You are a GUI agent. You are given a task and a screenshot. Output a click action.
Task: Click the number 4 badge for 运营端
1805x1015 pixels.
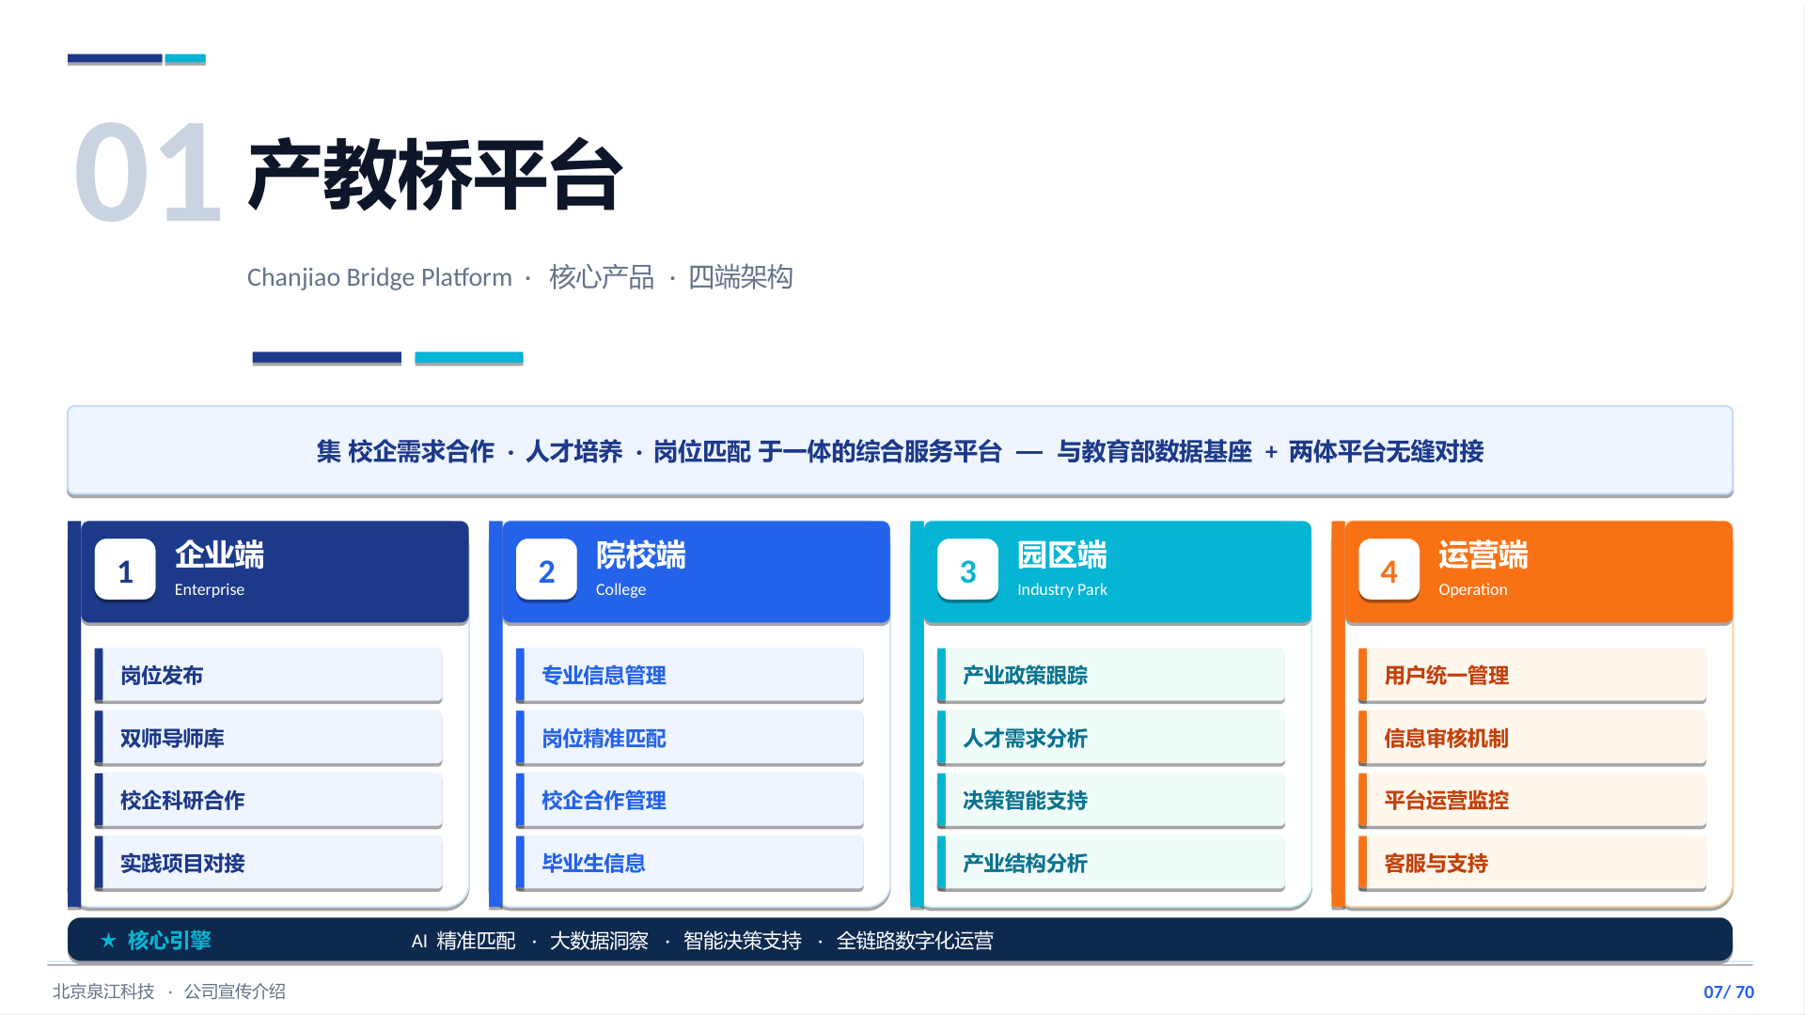[1389, 570]
